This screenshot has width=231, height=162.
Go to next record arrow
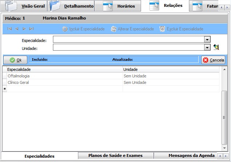[x=24, y=29]
